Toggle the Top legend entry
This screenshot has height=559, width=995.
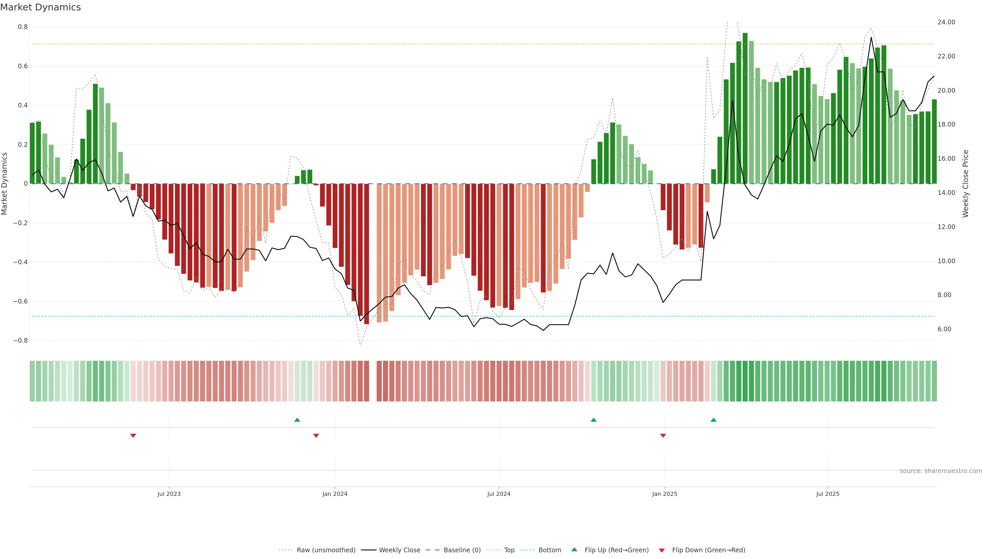(x=509, y=550)
